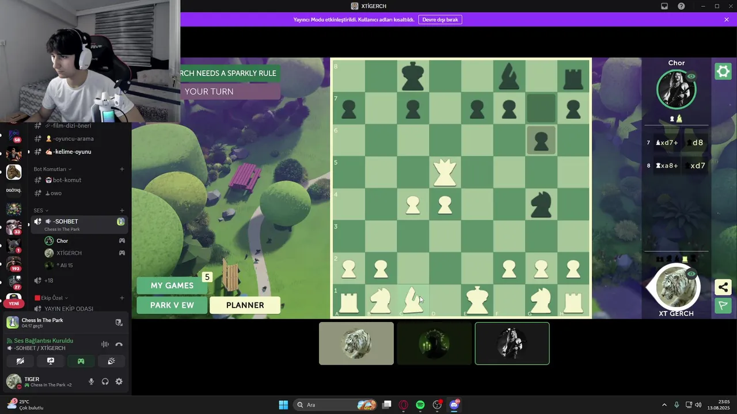Viewport: 737px width, 414px height.
Task: Open the server with the 193 badge
Action: tap(13, 264)
